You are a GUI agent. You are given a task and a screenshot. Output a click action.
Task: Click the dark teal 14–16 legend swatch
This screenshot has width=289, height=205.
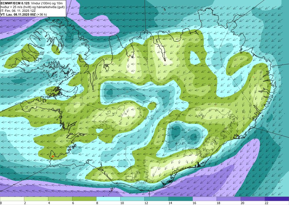pyautogui.click(x=181, y=199)
